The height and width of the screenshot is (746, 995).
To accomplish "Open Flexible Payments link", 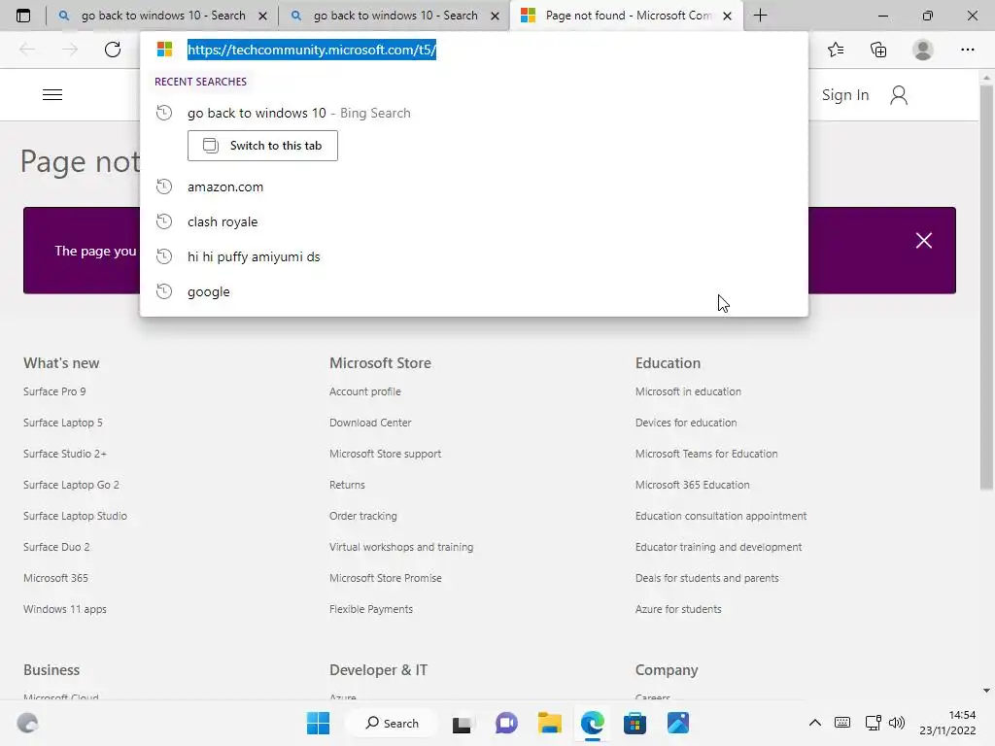I will pos(370,609).
